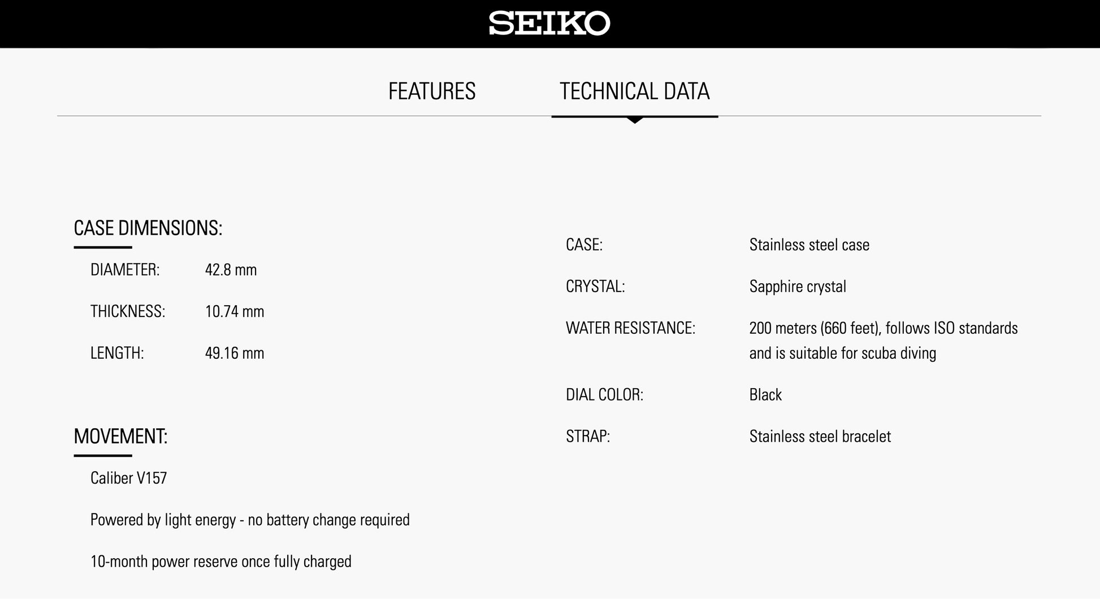The height and width of the screenshot is (609, 1100).
Task: Click the Black dial color value
Action: pos(765,395)
